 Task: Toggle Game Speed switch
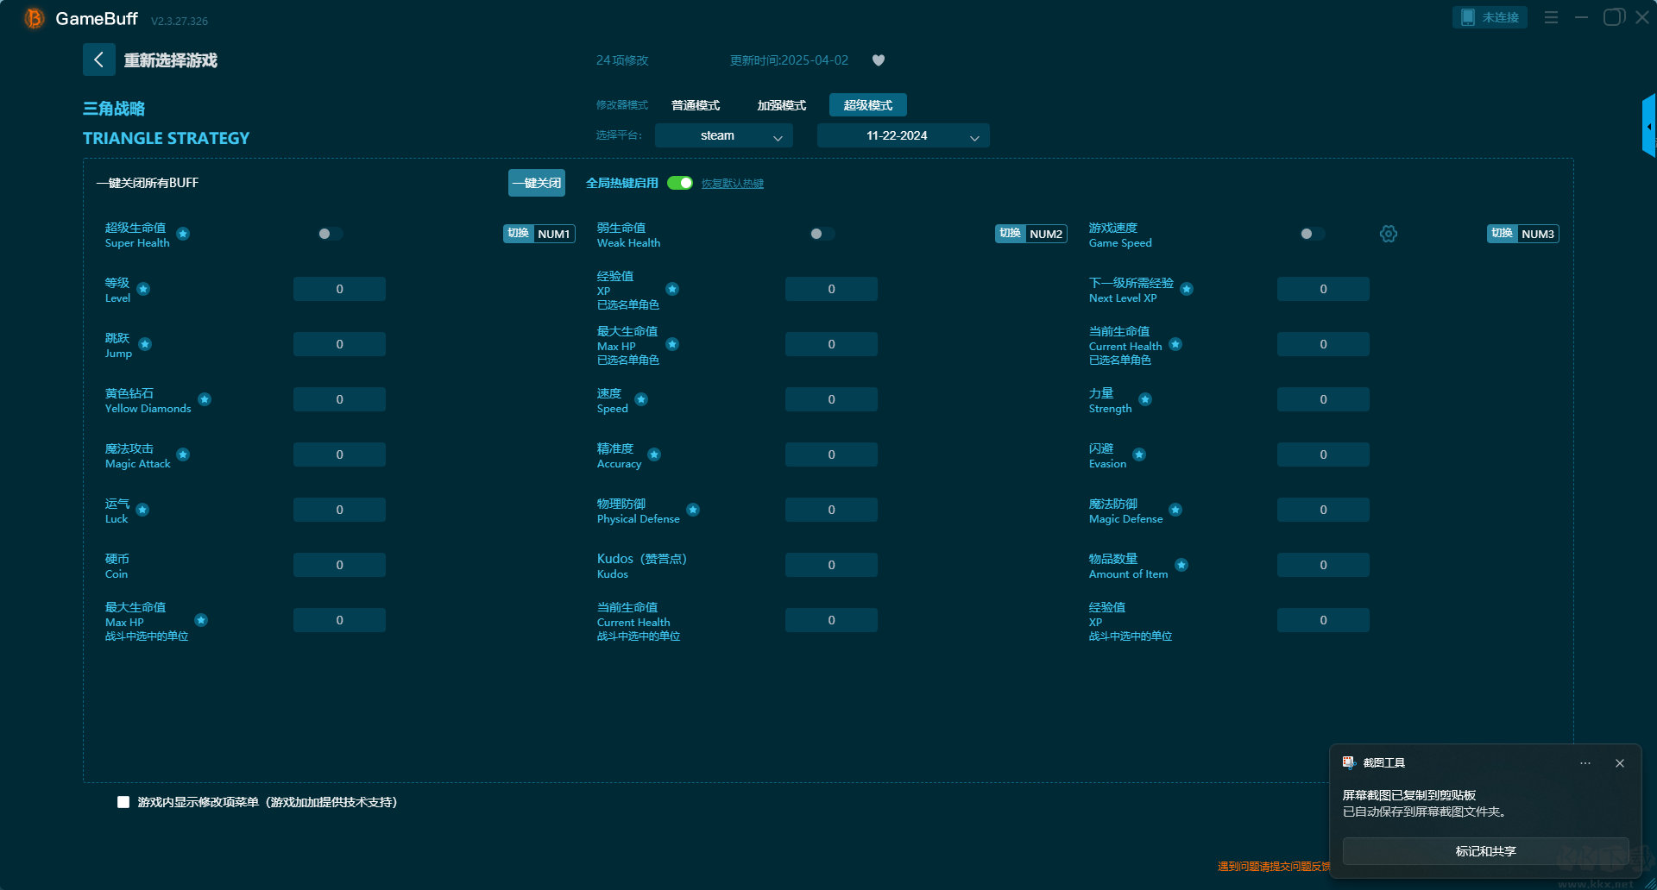pyautogui.click(x=1312, y=234)
